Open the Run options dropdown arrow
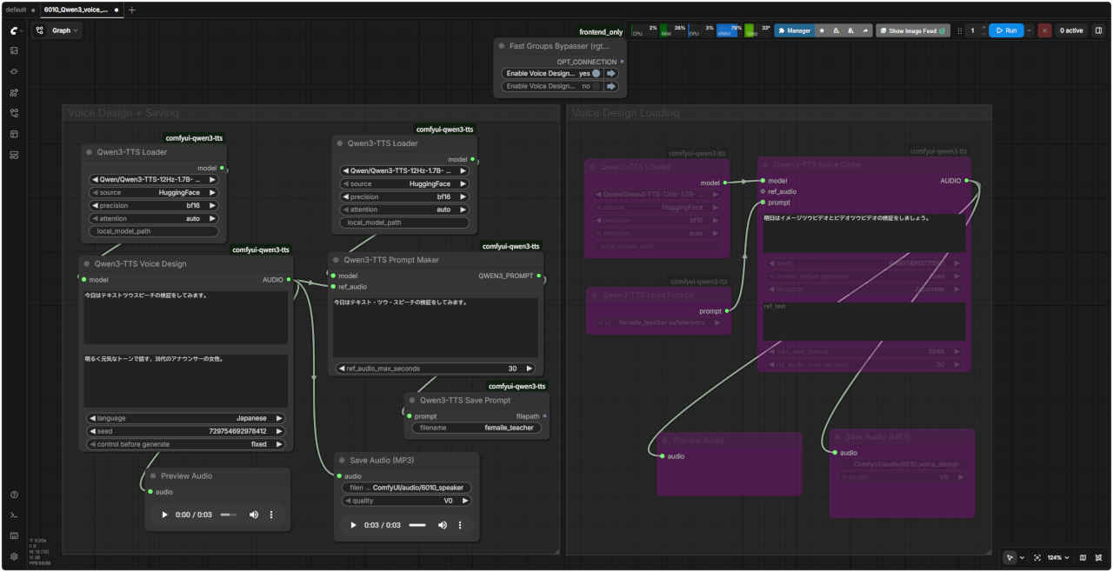Screen dimensions: 1113x572 (1030, 30)
